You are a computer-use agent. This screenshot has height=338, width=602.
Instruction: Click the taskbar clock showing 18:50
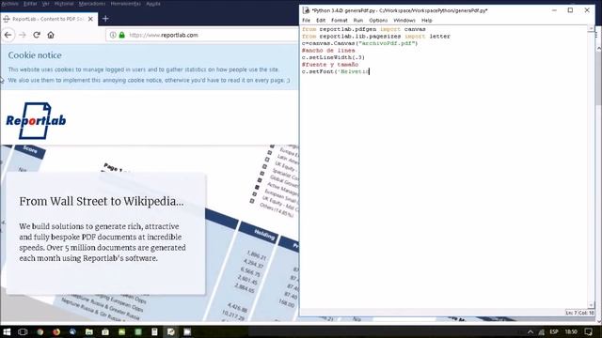[x=571, y=331]
